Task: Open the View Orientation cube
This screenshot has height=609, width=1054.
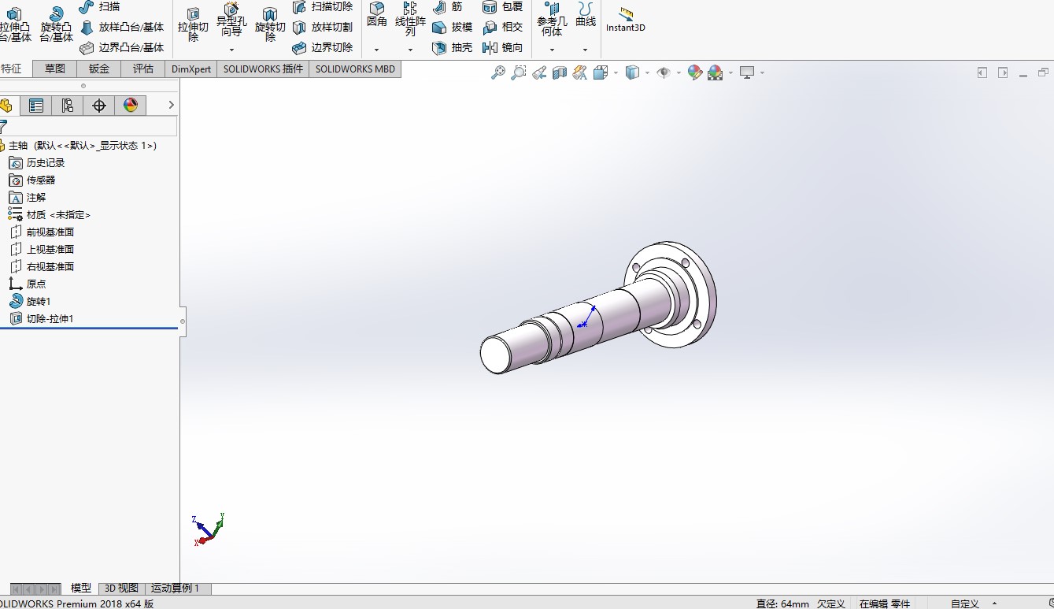Action: coord(601,72)
